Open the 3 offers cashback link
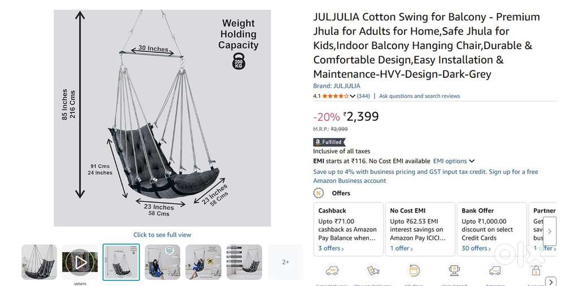This screenshot has width=565, height=286. (331, 248)
